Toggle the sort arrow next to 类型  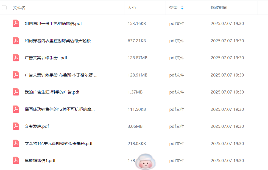(182, 8)
